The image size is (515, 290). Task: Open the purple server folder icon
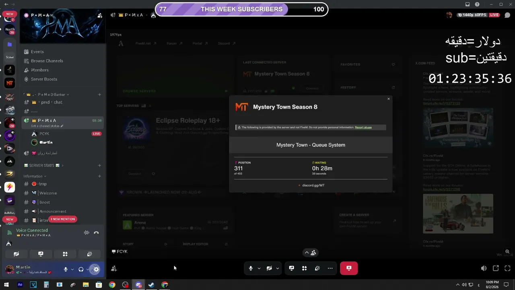click(10, 44)
